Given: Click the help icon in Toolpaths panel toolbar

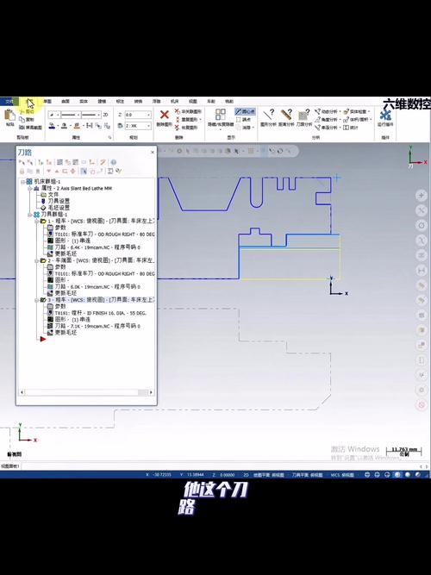Looking at the screenshot, I should 114,162.
